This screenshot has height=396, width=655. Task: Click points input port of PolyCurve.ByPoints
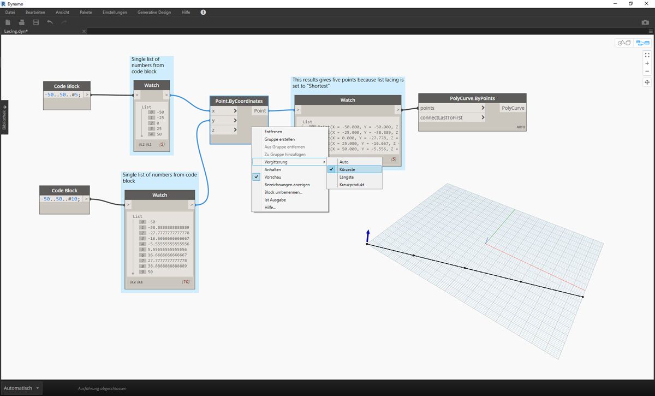coord(452,108)
